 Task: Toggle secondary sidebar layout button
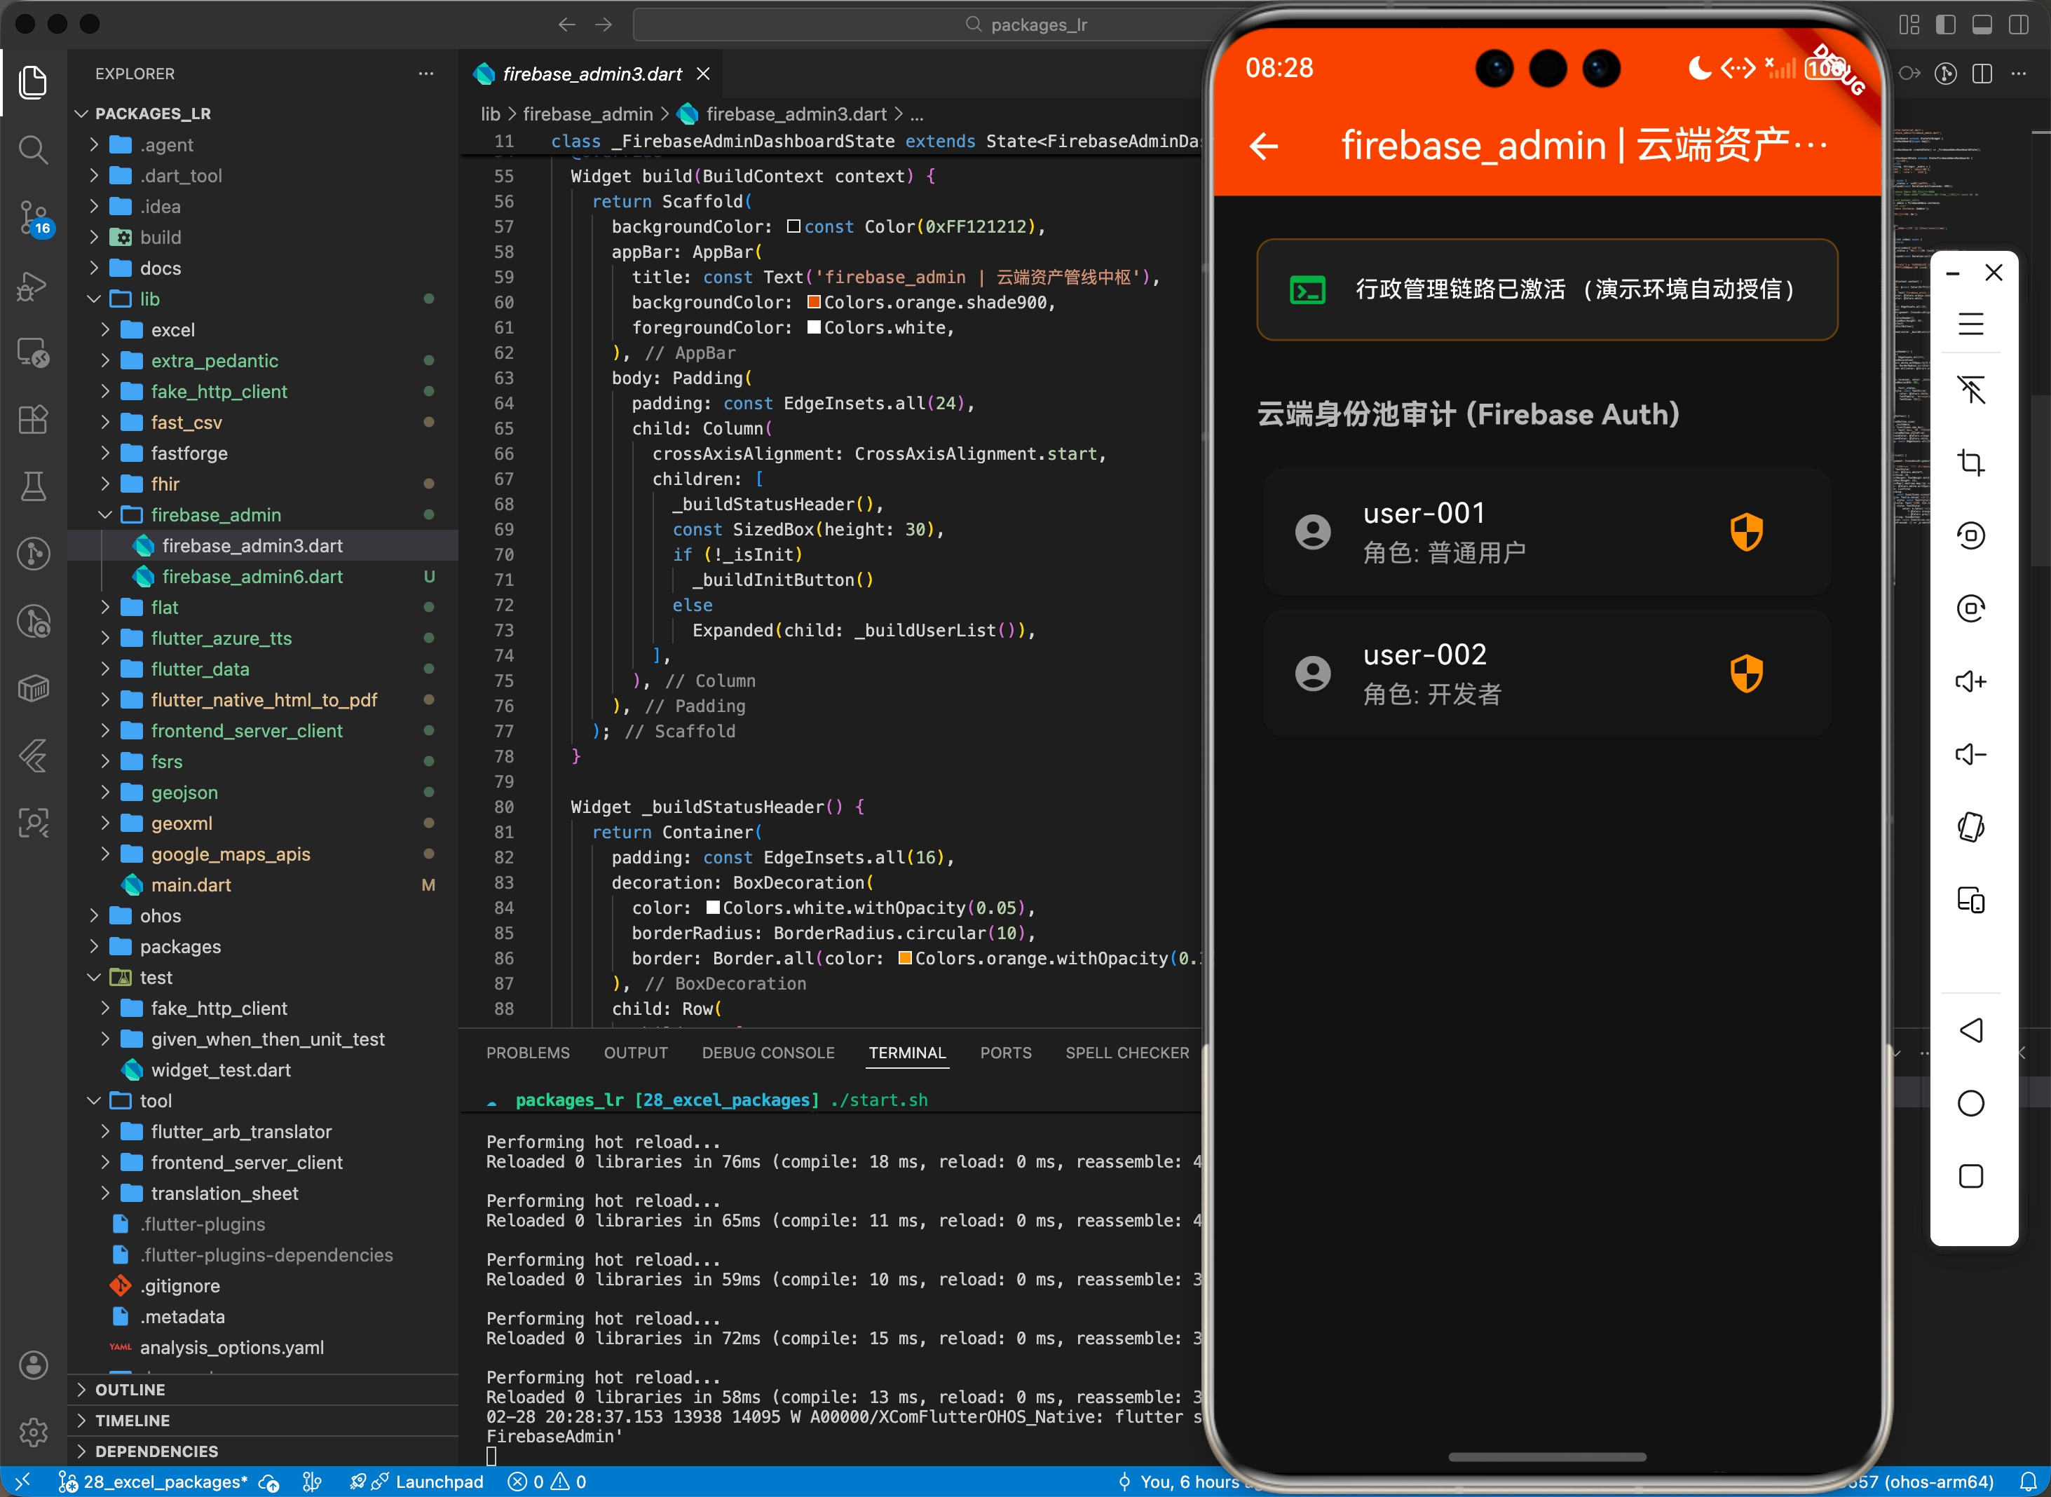tap(2018, 25)
